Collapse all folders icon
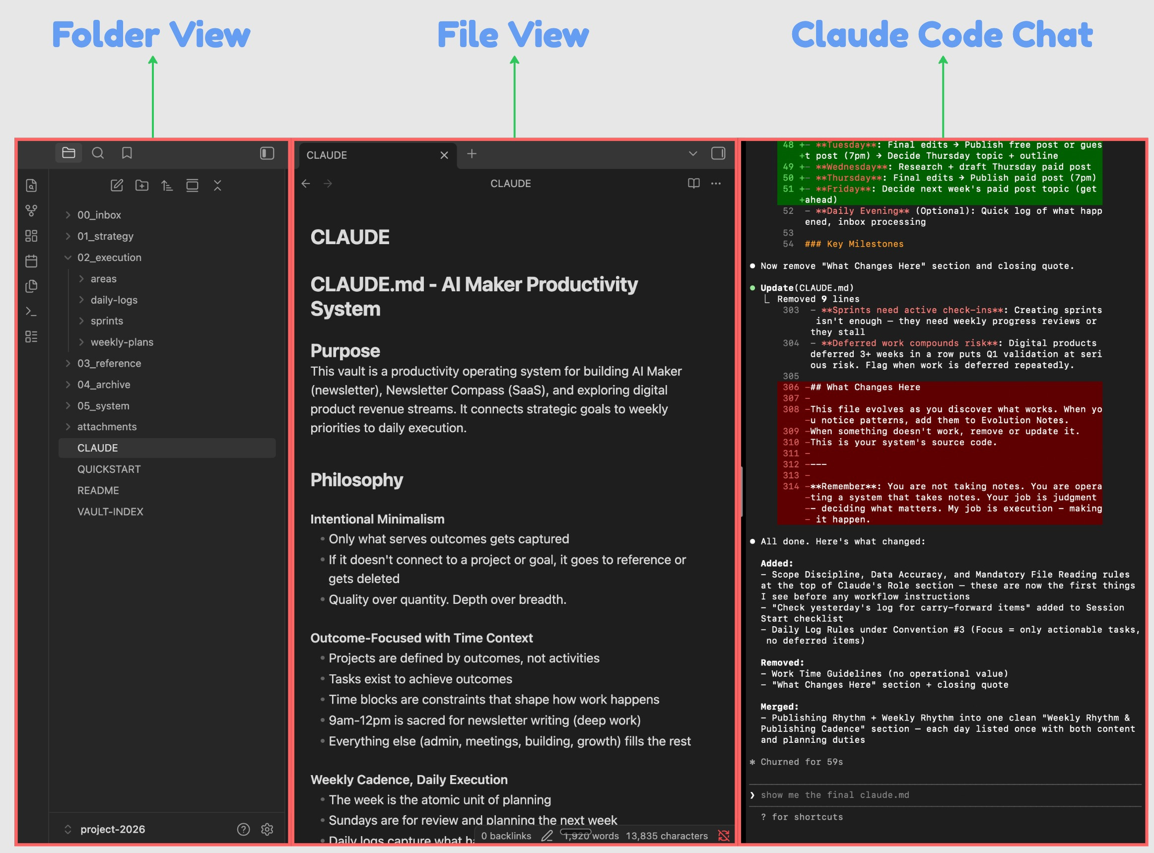The height and width of the screenshot is (853, 1154). [217, 186]
